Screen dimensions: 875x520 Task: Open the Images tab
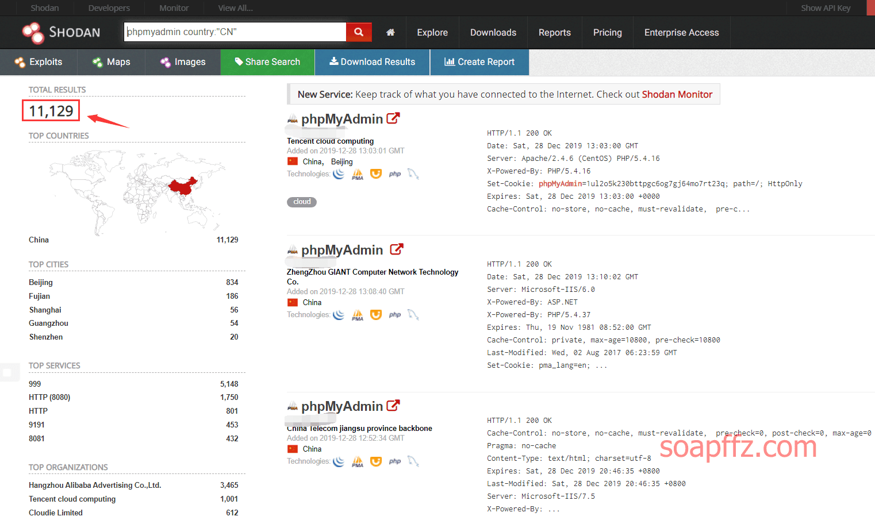click(183, 62)
